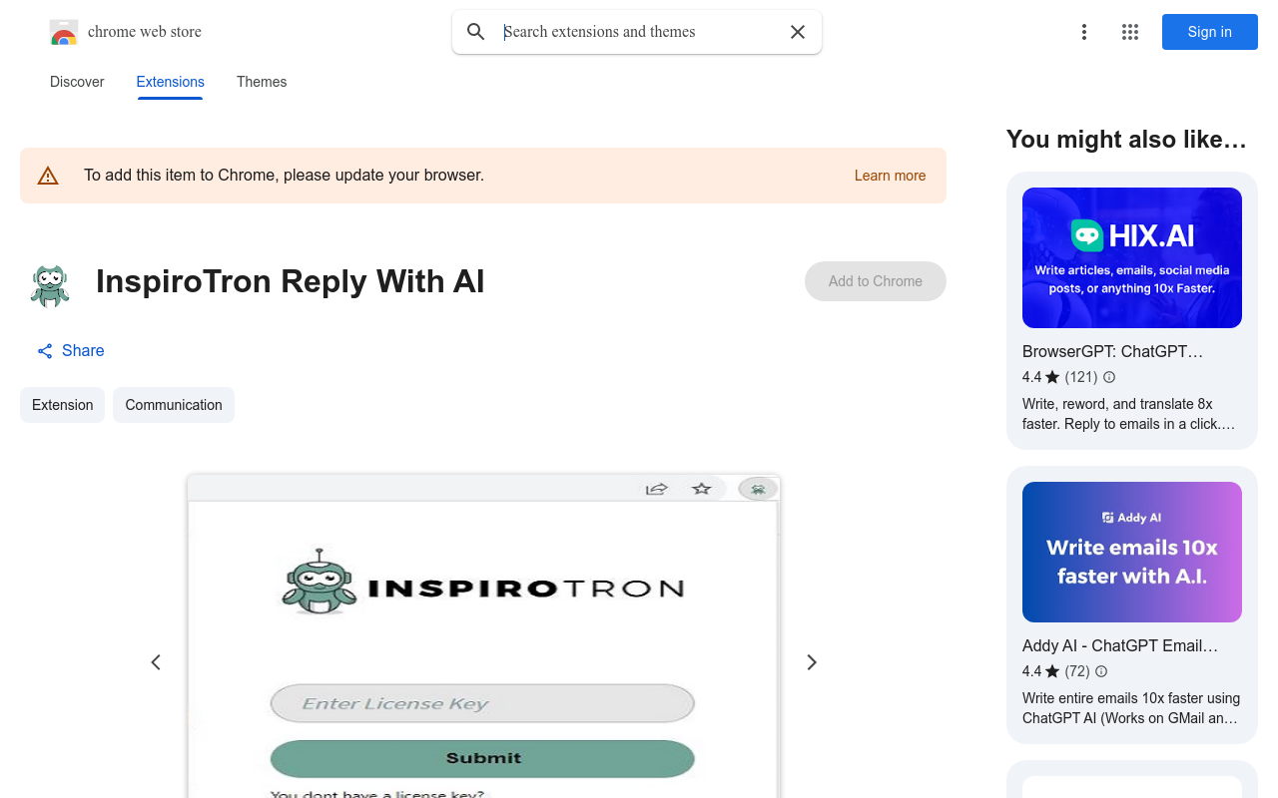The height and width of the screenshot is (798, 1278).
Task: Click the InspiroTron Reply With AI heading
Action: pos(290,281)
